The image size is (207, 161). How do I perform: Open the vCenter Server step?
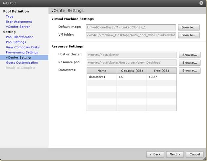18,27
